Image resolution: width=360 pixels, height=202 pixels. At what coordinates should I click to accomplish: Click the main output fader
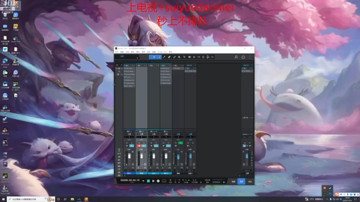(x=247, y=156)
